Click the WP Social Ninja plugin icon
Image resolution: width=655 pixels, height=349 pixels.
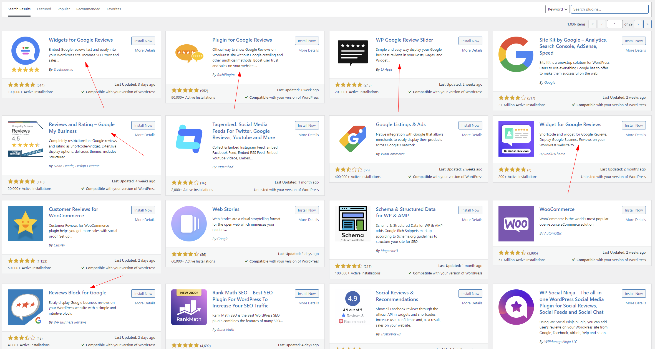pyautogui.click(x=516, y=307)
